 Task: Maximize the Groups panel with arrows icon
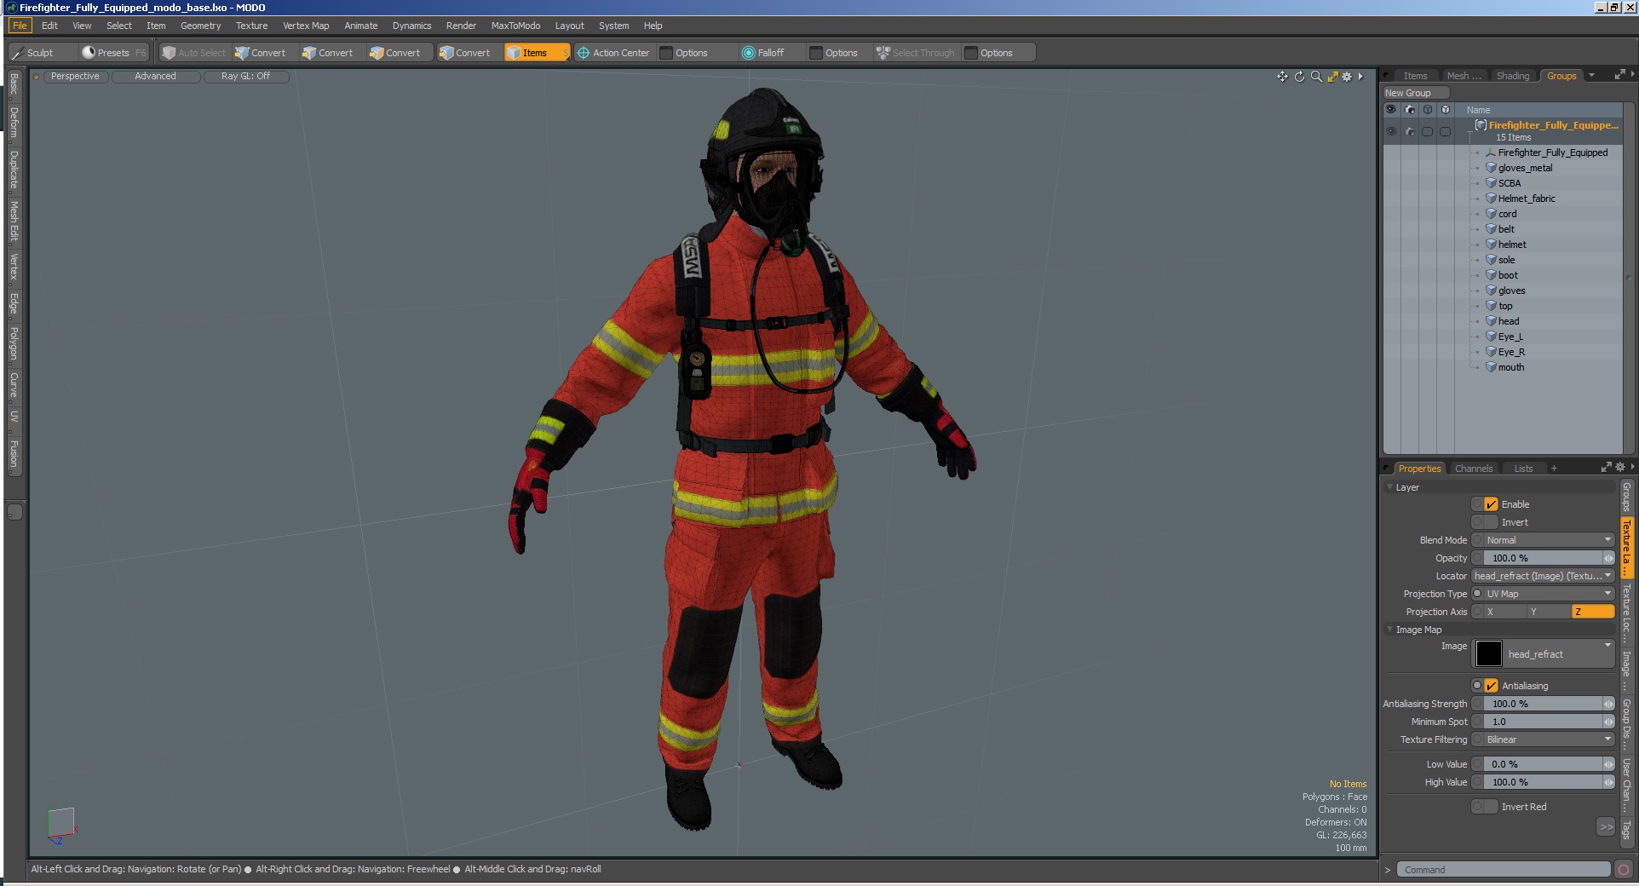(1619, 75)
